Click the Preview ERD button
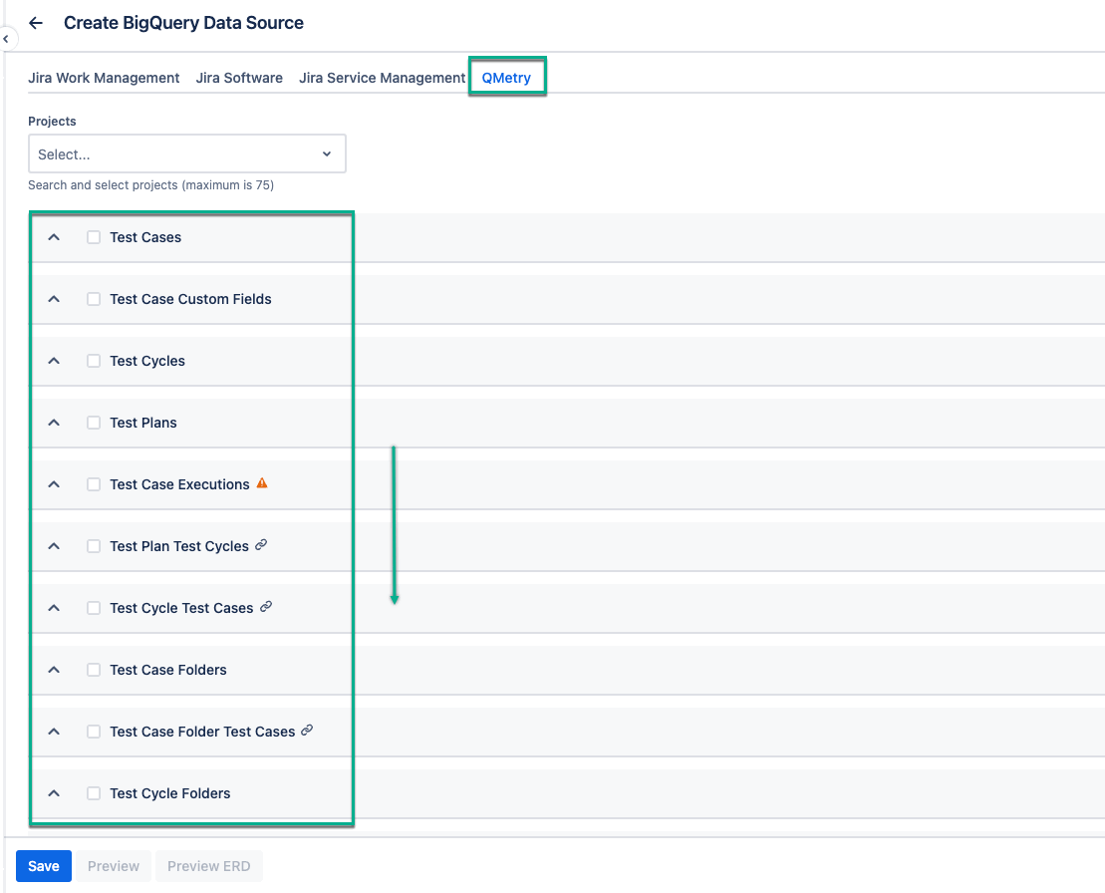The height and width of the screenshot is (893, 1105). [208, 865]
